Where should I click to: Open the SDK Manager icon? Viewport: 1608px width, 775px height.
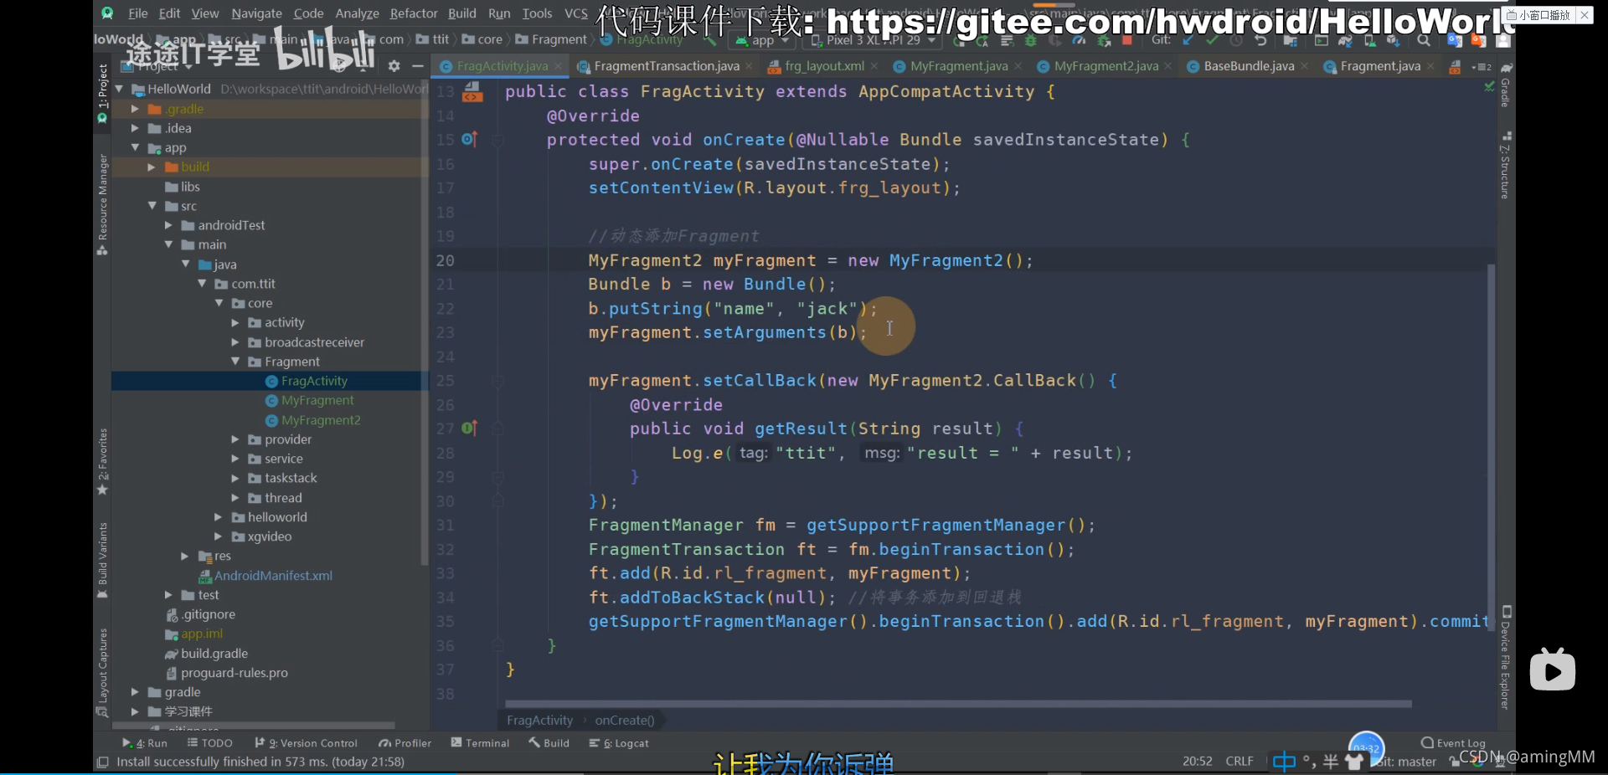pyautogui.click(x=1393, y=40)
